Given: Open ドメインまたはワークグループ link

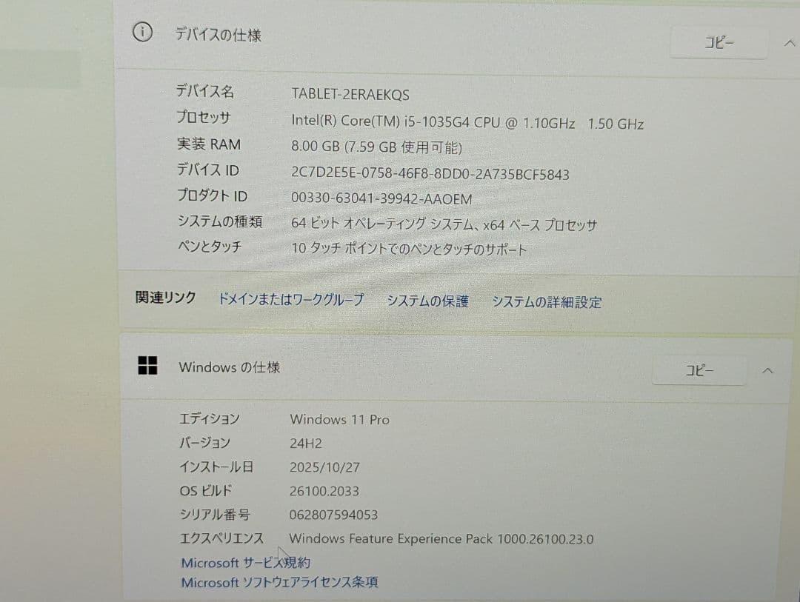Looking at the screenshot, I should pyautogui.click(x=291, y=299).
